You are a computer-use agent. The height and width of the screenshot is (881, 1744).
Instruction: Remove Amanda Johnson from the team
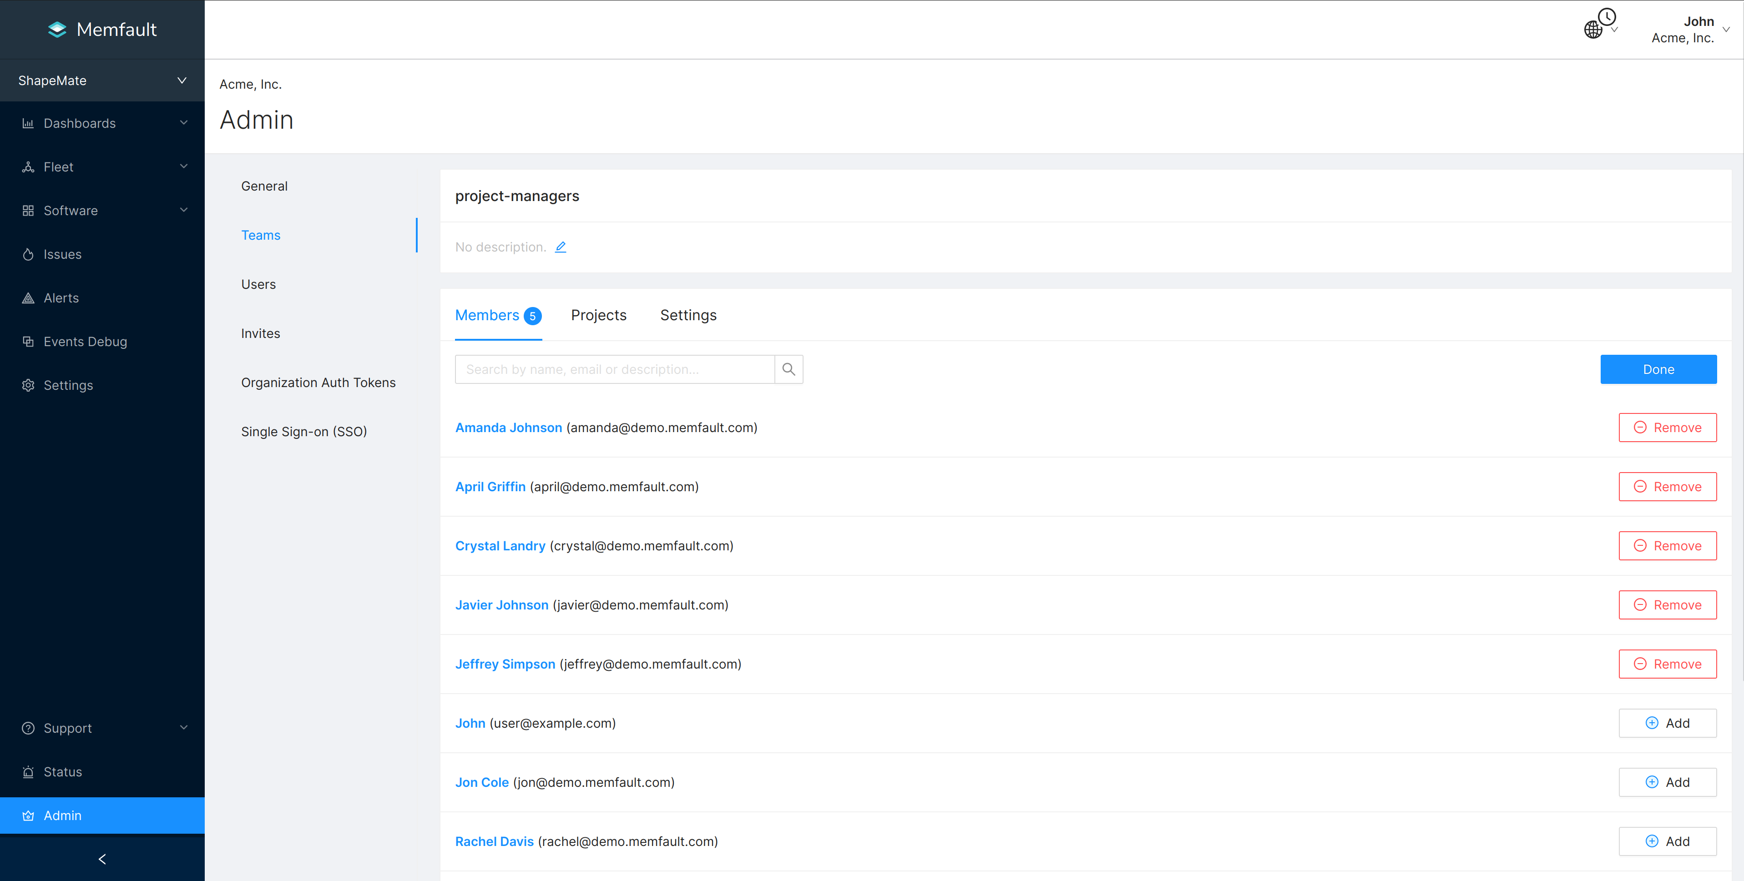(x=1667, y=428)
